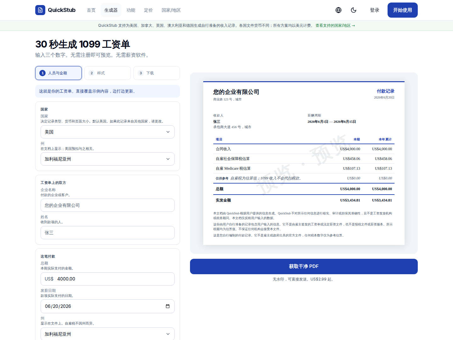Expand the 美国 country dropdown

click(x=108, y=132)
